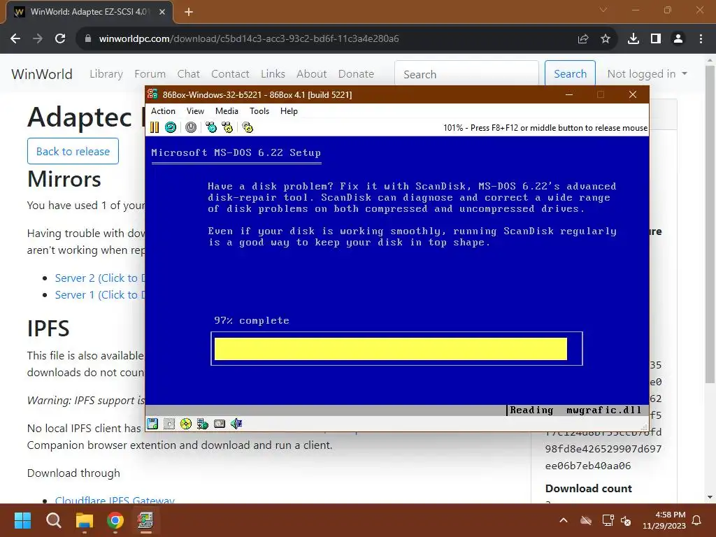Open Chrome downloads icon
Image resolution: width=716 pixels, height=537 pixels.
[633, 39]
